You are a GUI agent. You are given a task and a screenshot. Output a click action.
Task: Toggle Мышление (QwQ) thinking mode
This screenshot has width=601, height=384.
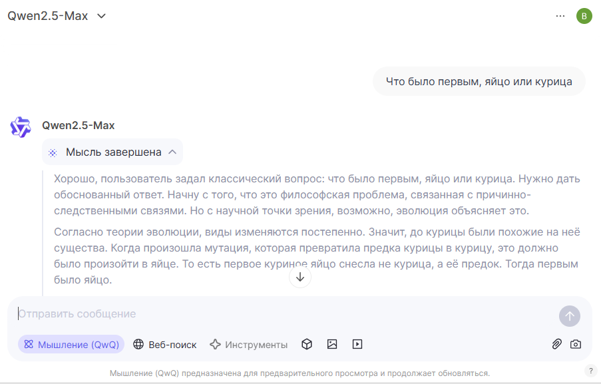pyautogui.click(x=71, y=344)
